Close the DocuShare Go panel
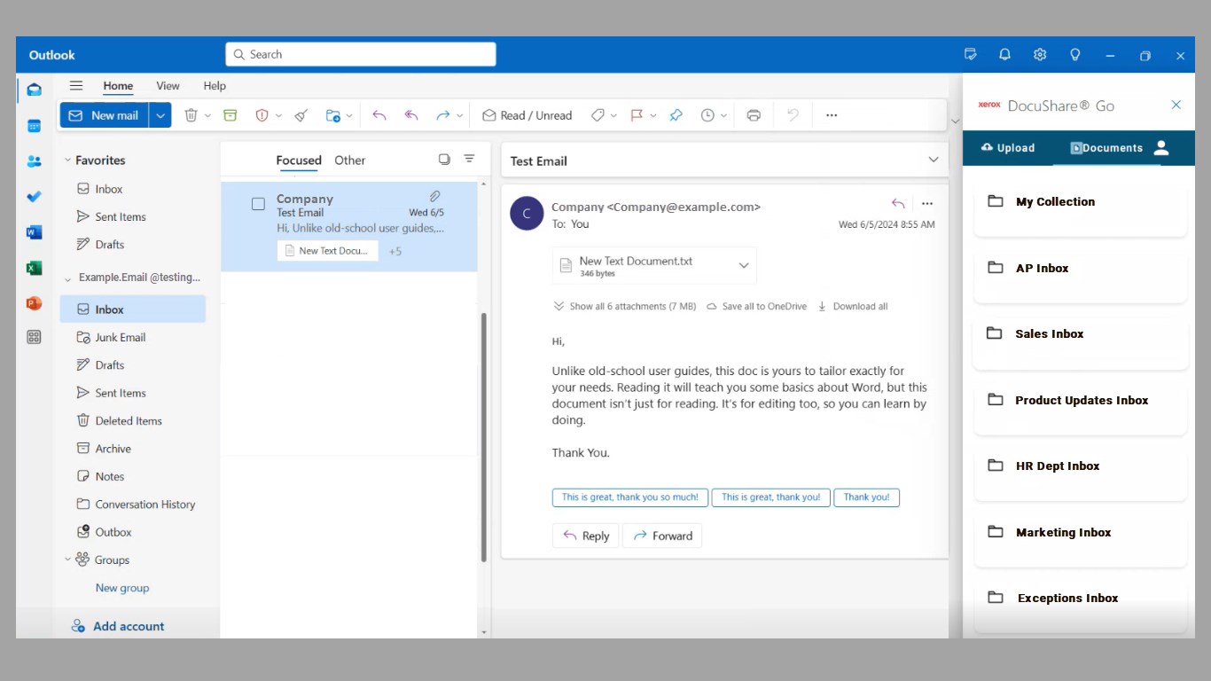Viewport: 1211px width, 681px height. pos(1176,105)
